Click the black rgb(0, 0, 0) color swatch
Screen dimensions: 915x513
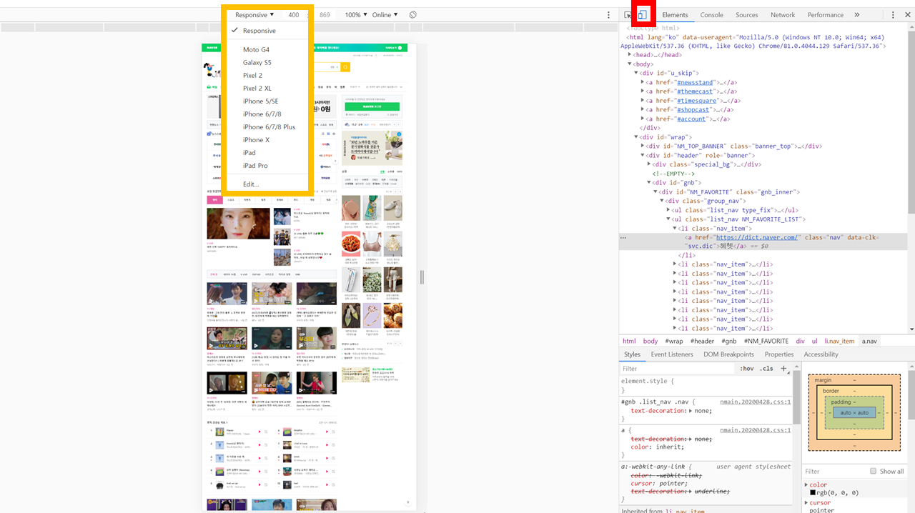pyautogui.click(x=813, y=493)
